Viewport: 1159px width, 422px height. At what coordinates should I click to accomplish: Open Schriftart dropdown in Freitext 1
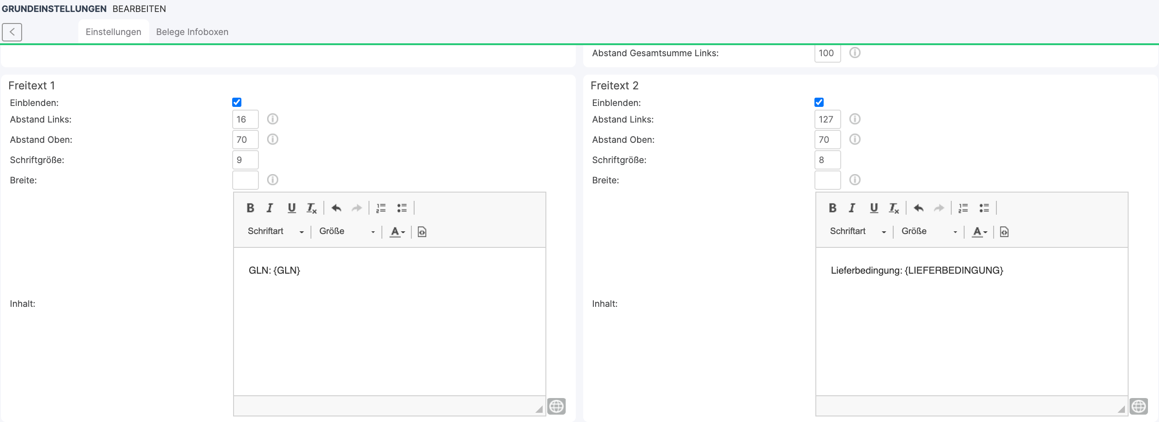(x=275, y=231)
